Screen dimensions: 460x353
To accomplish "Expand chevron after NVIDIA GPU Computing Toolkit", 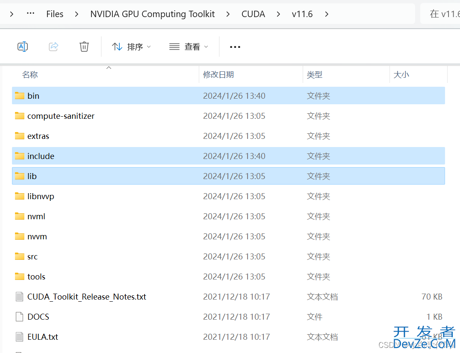I will click(x=228, y=14).
